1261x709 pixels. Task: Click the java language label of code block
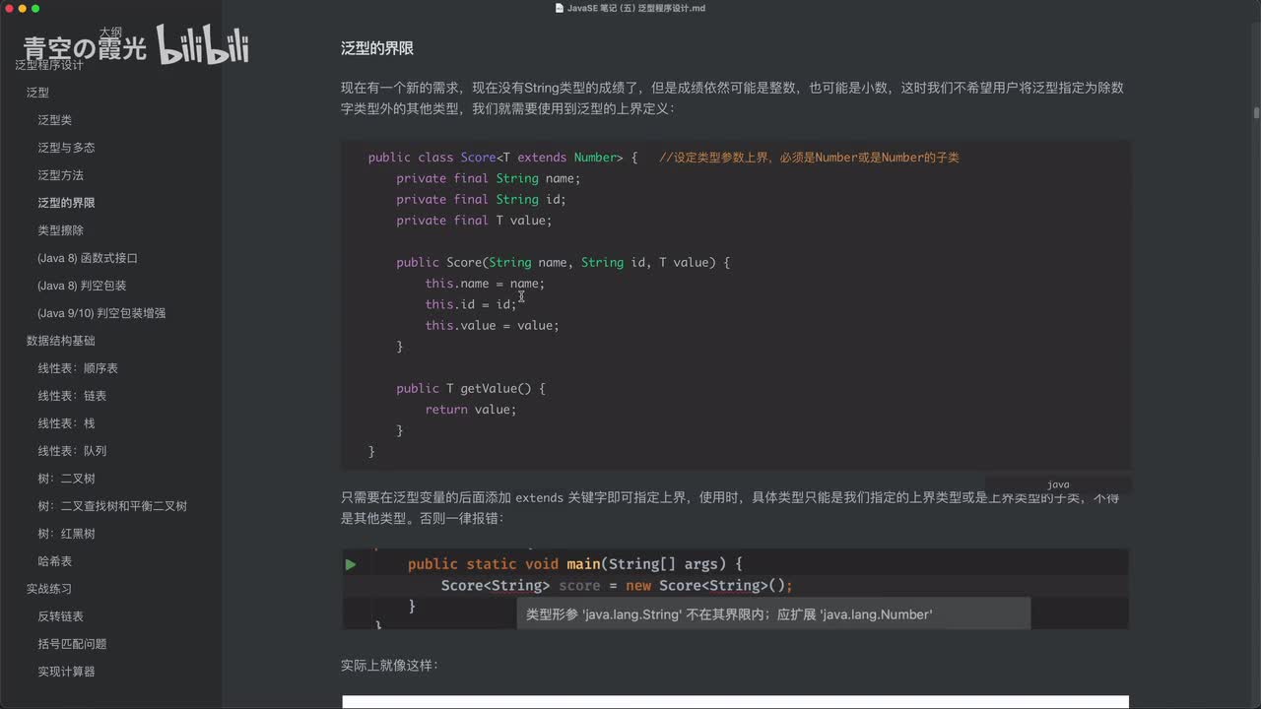tap(1058, 484)
